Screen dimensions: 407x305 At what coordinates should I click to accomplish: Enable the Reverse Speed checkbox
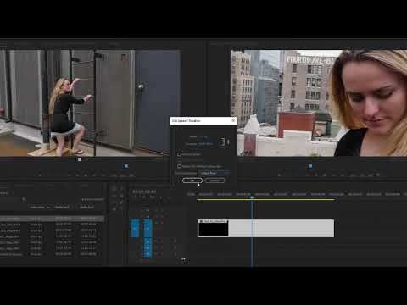point(179,154)
